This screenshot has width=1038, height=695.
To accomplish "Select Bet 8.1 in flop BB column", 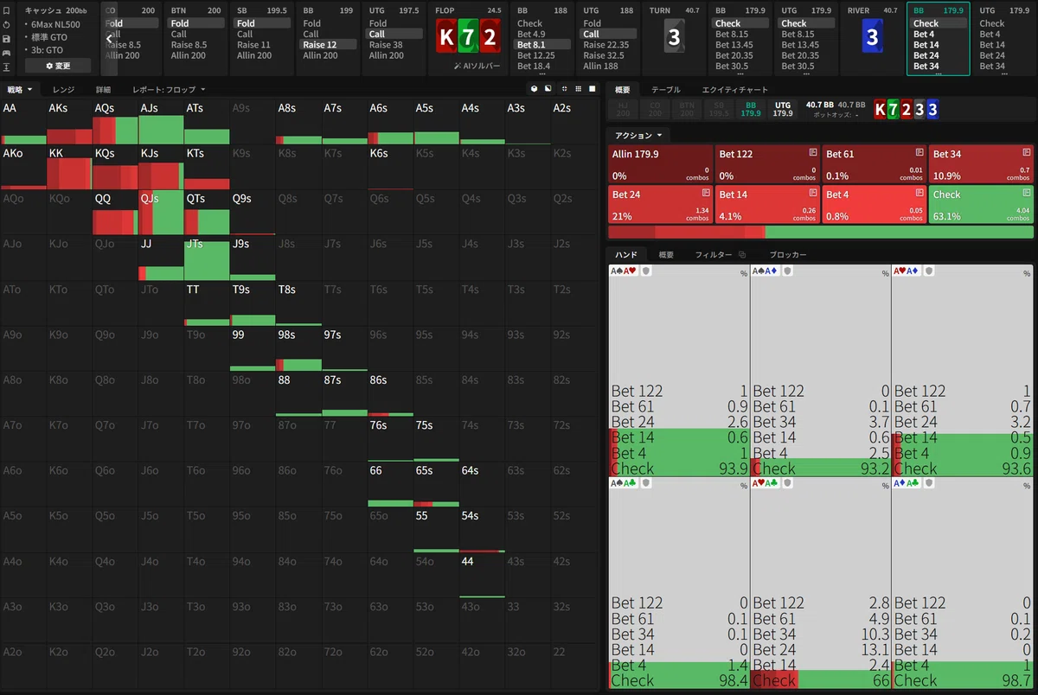I will (x=542, y=44).
